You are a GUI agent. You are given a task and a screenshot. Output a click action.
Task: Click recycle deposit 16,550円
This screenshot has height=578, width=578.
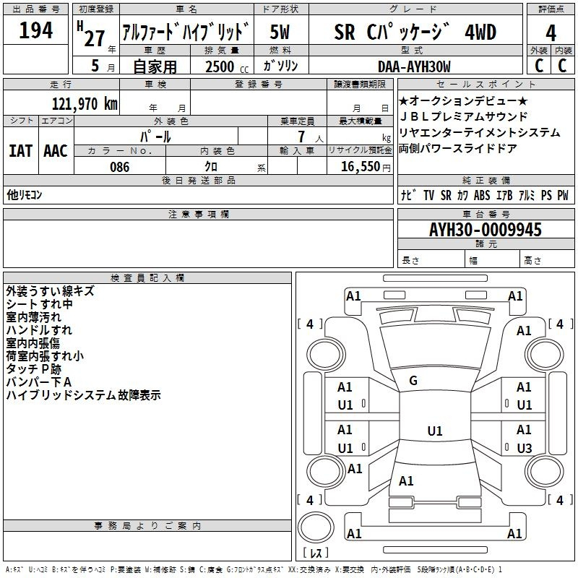366,167
